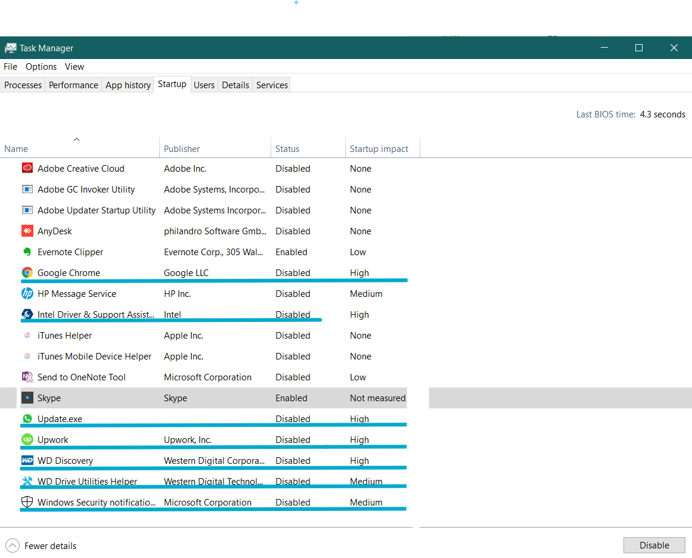The width and height of the screenshot is (692, 558).
Task: Open the View menu
Action: click(75, 67)
